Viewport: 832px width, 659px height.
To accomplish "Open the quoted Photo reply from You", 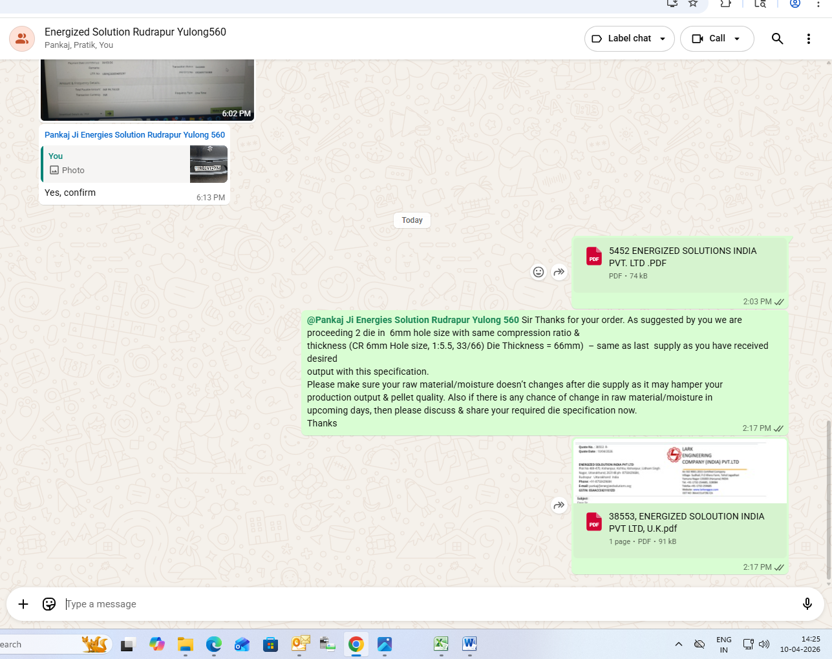I will coord(134,164).
